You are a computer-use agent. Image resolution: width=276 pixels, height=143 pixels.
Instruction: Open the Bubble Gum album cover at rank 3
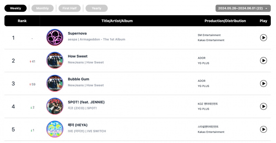coord(55,83)
